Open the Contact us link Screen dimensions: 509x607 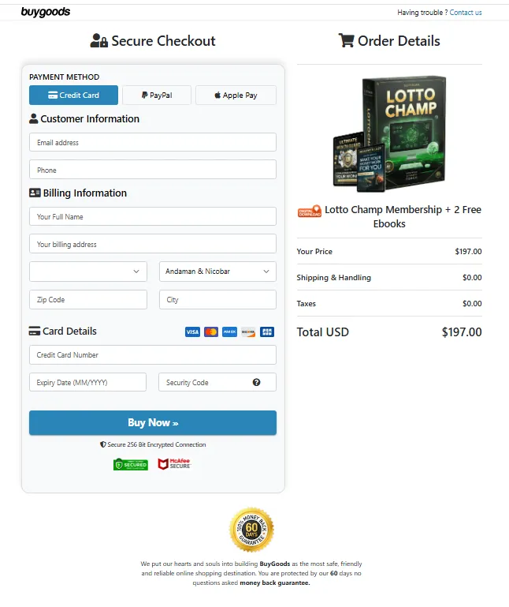coord(466,13)
